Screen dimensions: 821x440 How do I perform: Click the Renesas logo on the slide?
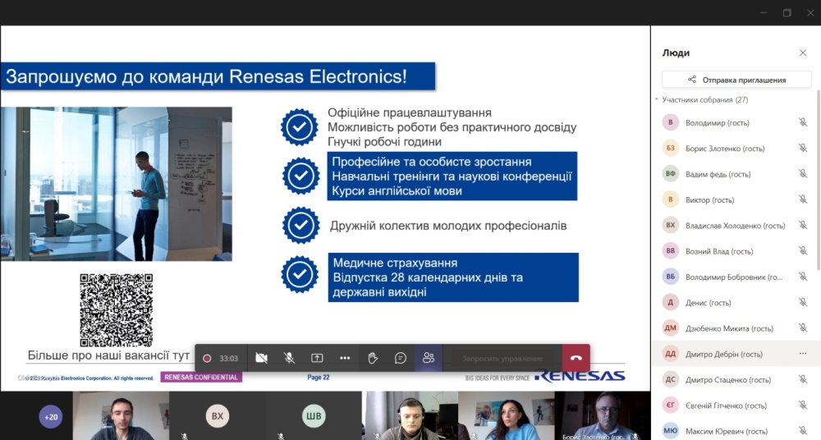click(580, 376)
